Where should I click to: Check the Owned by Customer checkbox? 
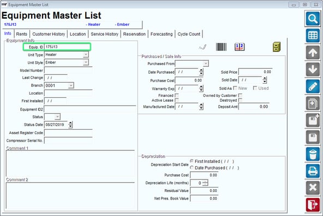240,96
